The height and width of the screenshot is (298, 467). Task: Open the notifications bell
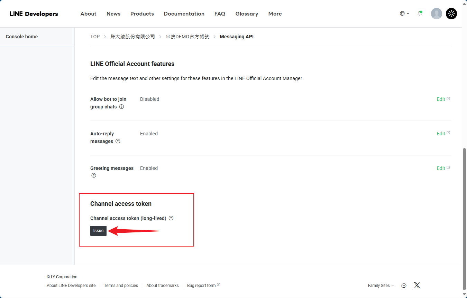[420, 13]
